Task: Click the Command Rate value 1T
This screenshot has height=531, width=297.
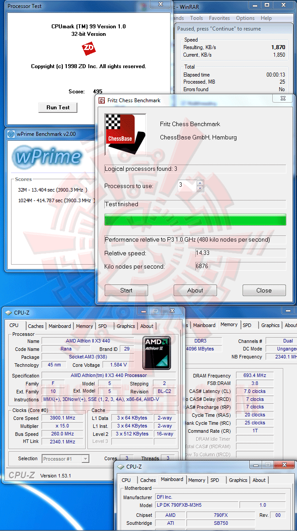Action: pyautogui.click(x=255, y=431)
